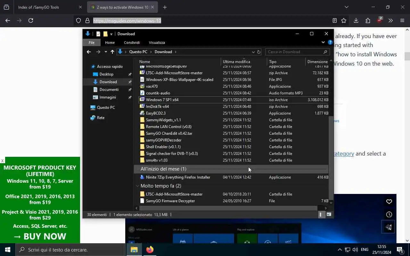Open recent locations dropdown arrow in Explorer
Image resolution: width=410 pixels, height=256 pixels.
coord(106,52)
